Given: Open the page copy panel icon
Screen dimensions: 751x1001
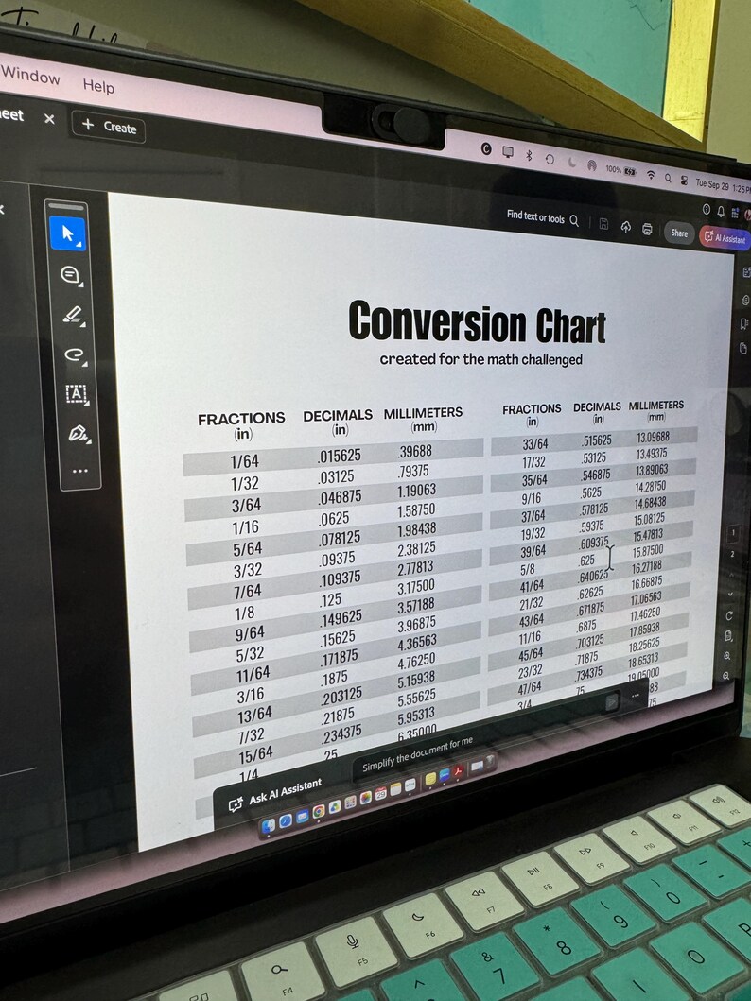Looking at the screenshot, I should [x=742, y=348].
